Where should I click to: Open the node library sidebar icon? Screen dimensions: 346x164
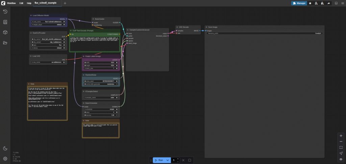point(5,22)
